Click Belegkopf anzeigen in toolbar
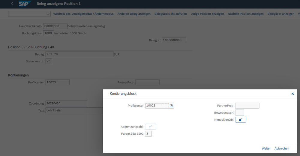The width and height of the screenshot is (300, 156). coord(281,14)
